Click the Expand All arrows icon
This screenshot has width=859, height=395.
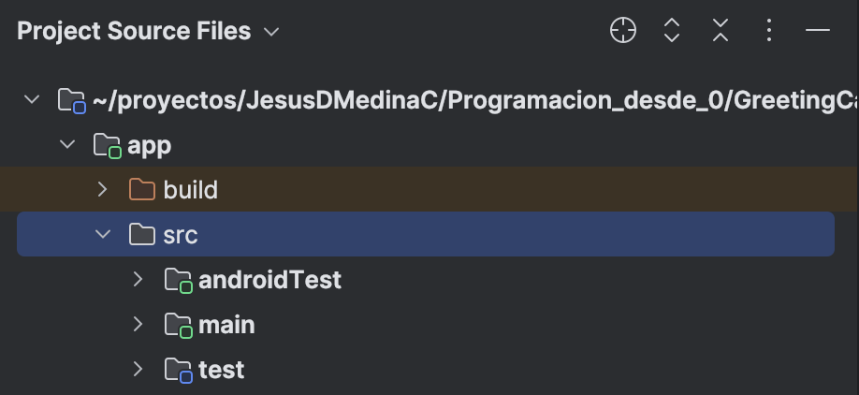[671, 31]
